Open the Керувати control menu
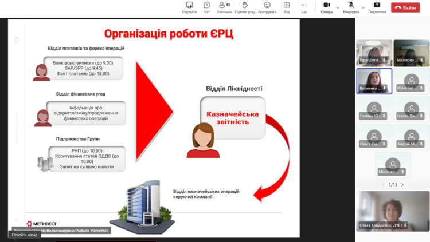This screenshot has width=430, height=242. [189, 7]
